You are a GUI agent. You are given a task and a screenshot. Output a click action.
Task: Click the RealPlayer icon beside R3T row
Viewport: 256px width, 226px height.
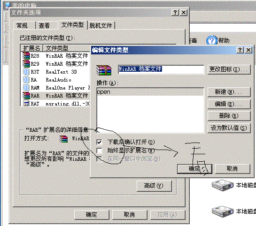(x=26, y=72)
